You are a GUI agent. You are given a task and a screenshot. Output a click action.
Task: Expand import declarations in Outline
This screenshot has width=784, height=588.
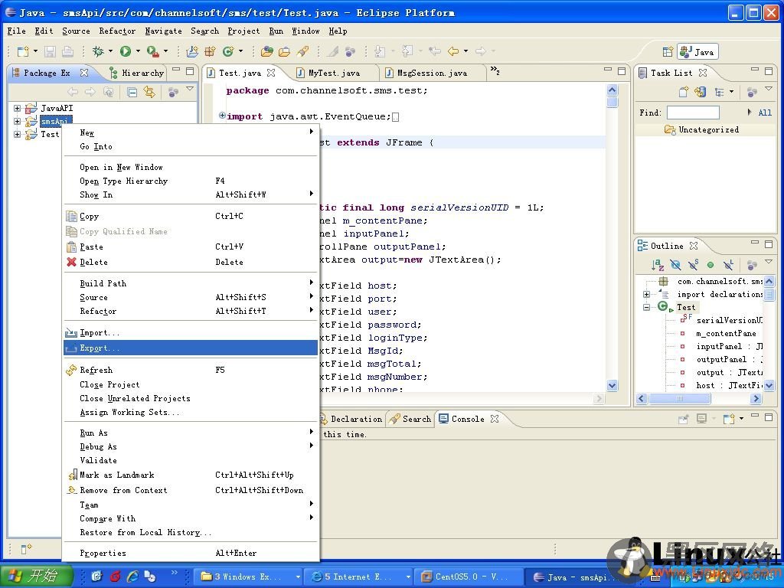point(646,295)
